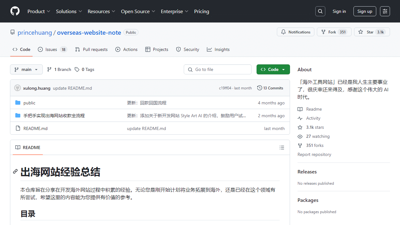This screenshot has height=225, width=400.
Task: Click the Report repository link
Action: click(x=314, y=154)
